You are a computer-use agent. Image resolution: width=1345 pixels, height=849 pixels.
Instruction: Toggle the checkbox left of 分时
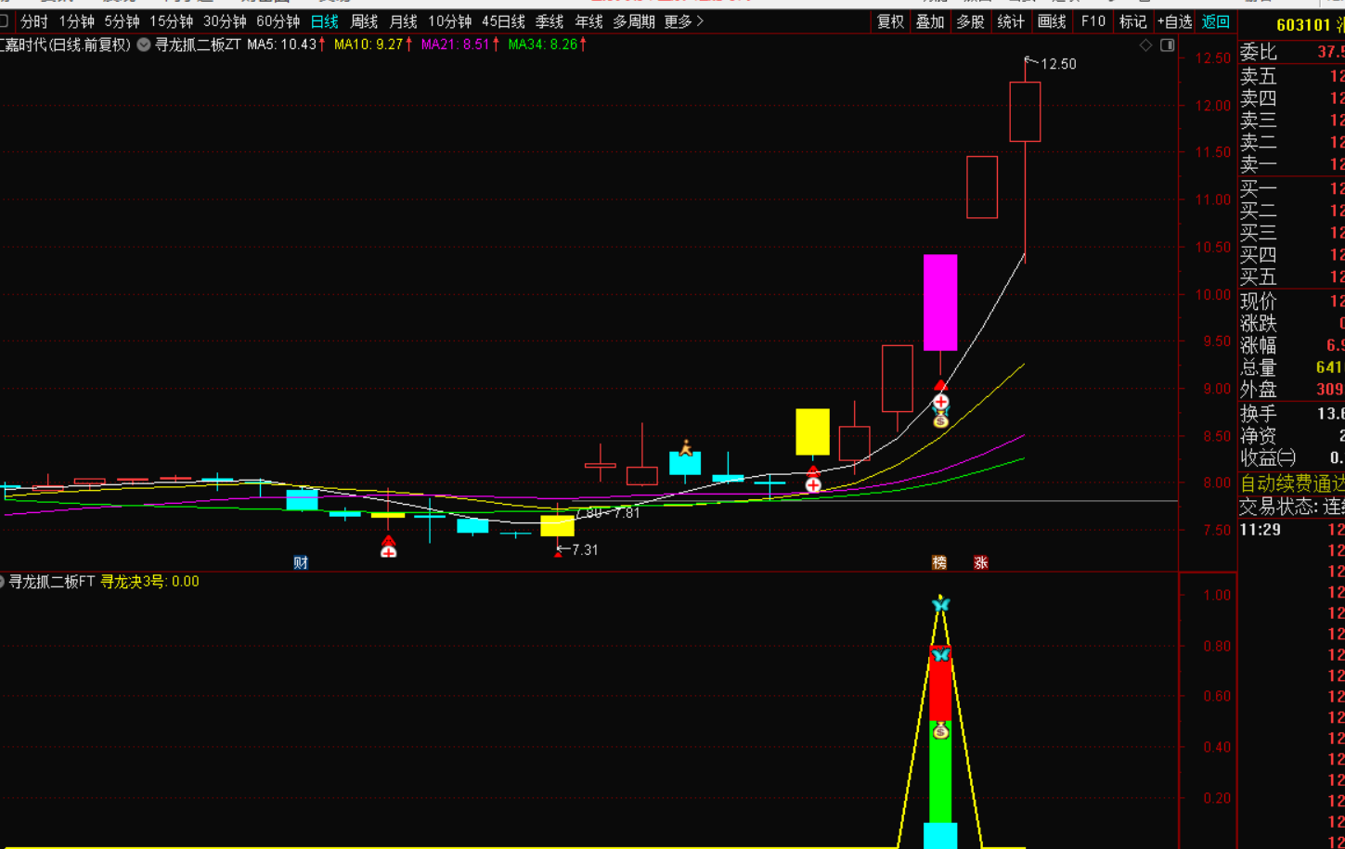tap(5, 21)
